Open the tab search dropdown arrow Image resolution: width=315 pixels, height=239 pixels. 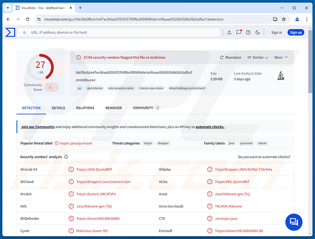pyautogui.click(x=8, y=8)
